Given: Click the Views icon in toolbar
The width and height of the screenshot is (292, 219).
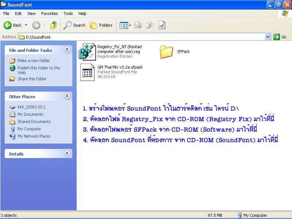Looking at the screenshot, I should [124, 25].
